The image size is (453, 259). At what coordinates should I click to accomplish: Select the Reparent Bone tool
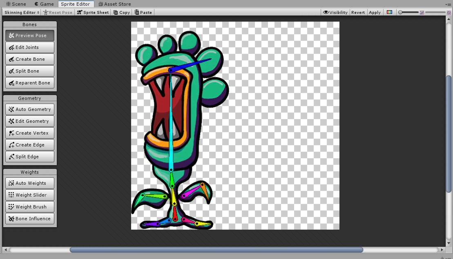pos(29,83)
